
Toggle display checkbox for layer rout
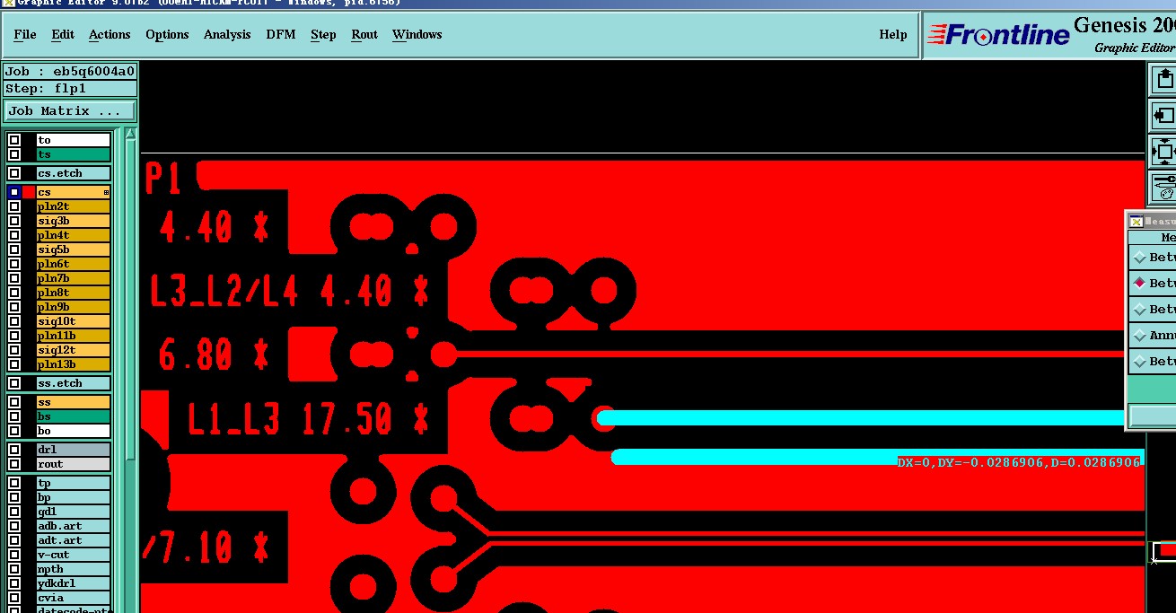click(x=14, y=464)
